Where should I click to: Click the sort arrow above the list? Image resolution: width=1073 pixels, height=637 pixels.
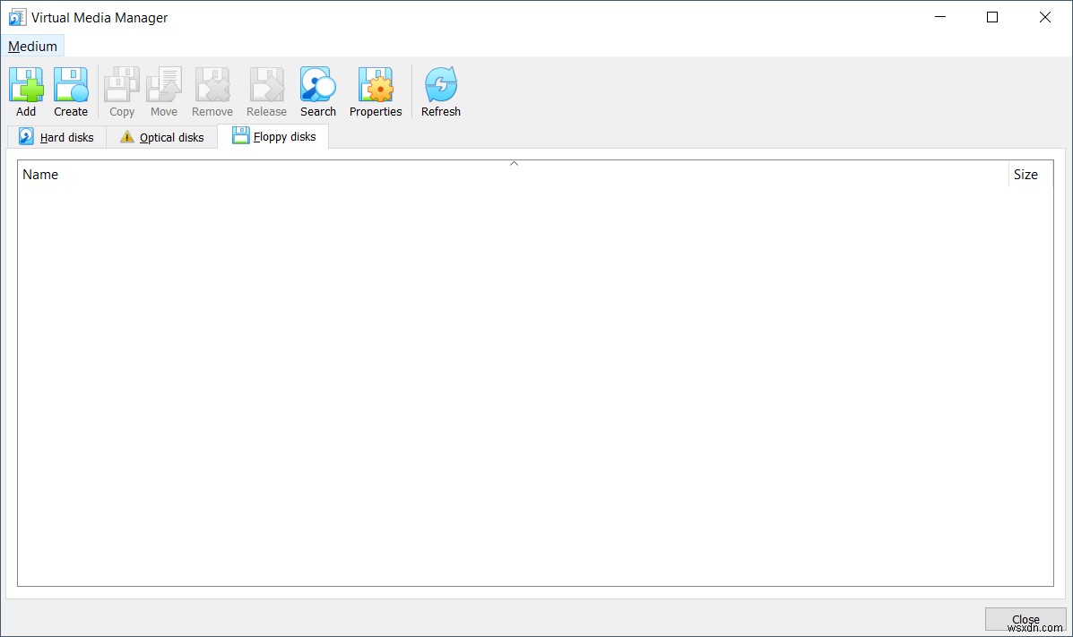(514, 164)
